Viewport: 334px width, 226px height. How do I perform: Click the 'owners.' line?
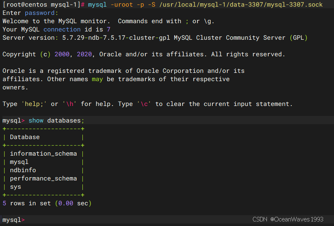(x=15, y=87)
